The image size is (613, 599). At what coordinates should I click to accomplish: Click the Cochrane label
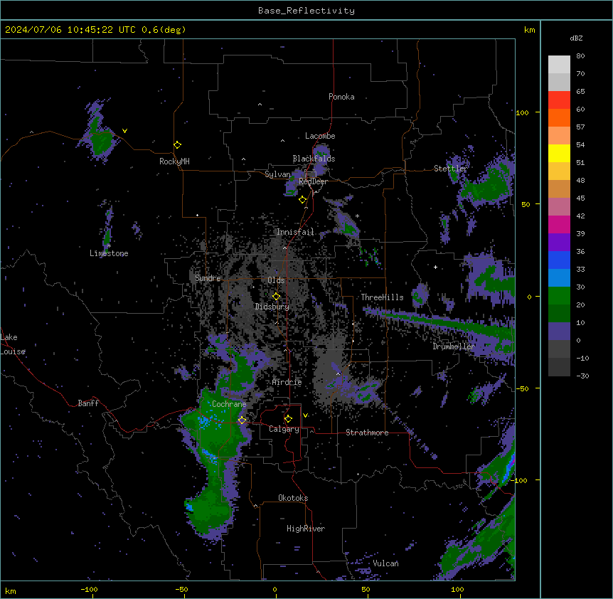[x=229, y=404]
